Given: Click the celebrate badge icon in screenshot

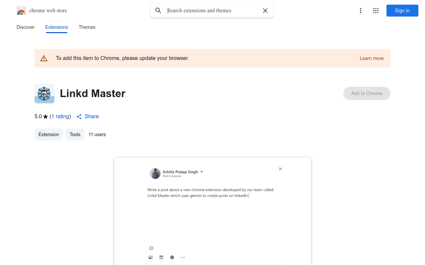Looking at the screenshot, I should (172, 257).
